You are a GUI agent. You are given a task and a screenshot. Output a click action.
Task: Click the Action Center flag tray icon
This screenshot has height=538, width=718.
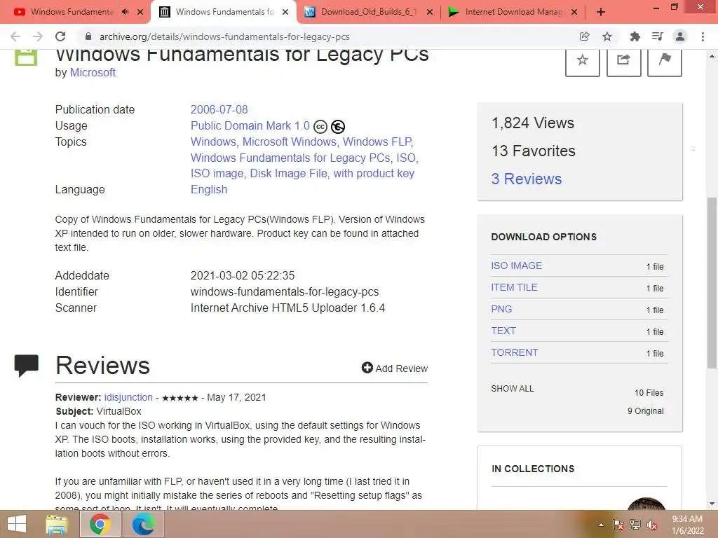tap(618, 525)
